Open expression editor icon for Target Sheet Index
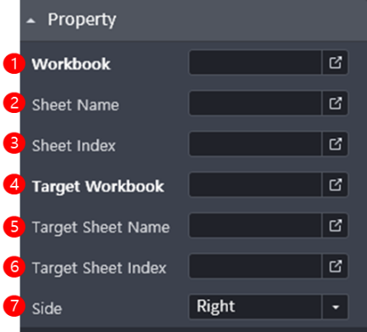Image resolution: width=367 pixels, height=332 pixels. tap(336, 267)
